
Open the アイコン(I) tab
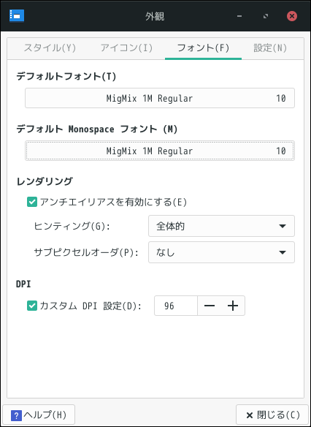coord(126,48)
